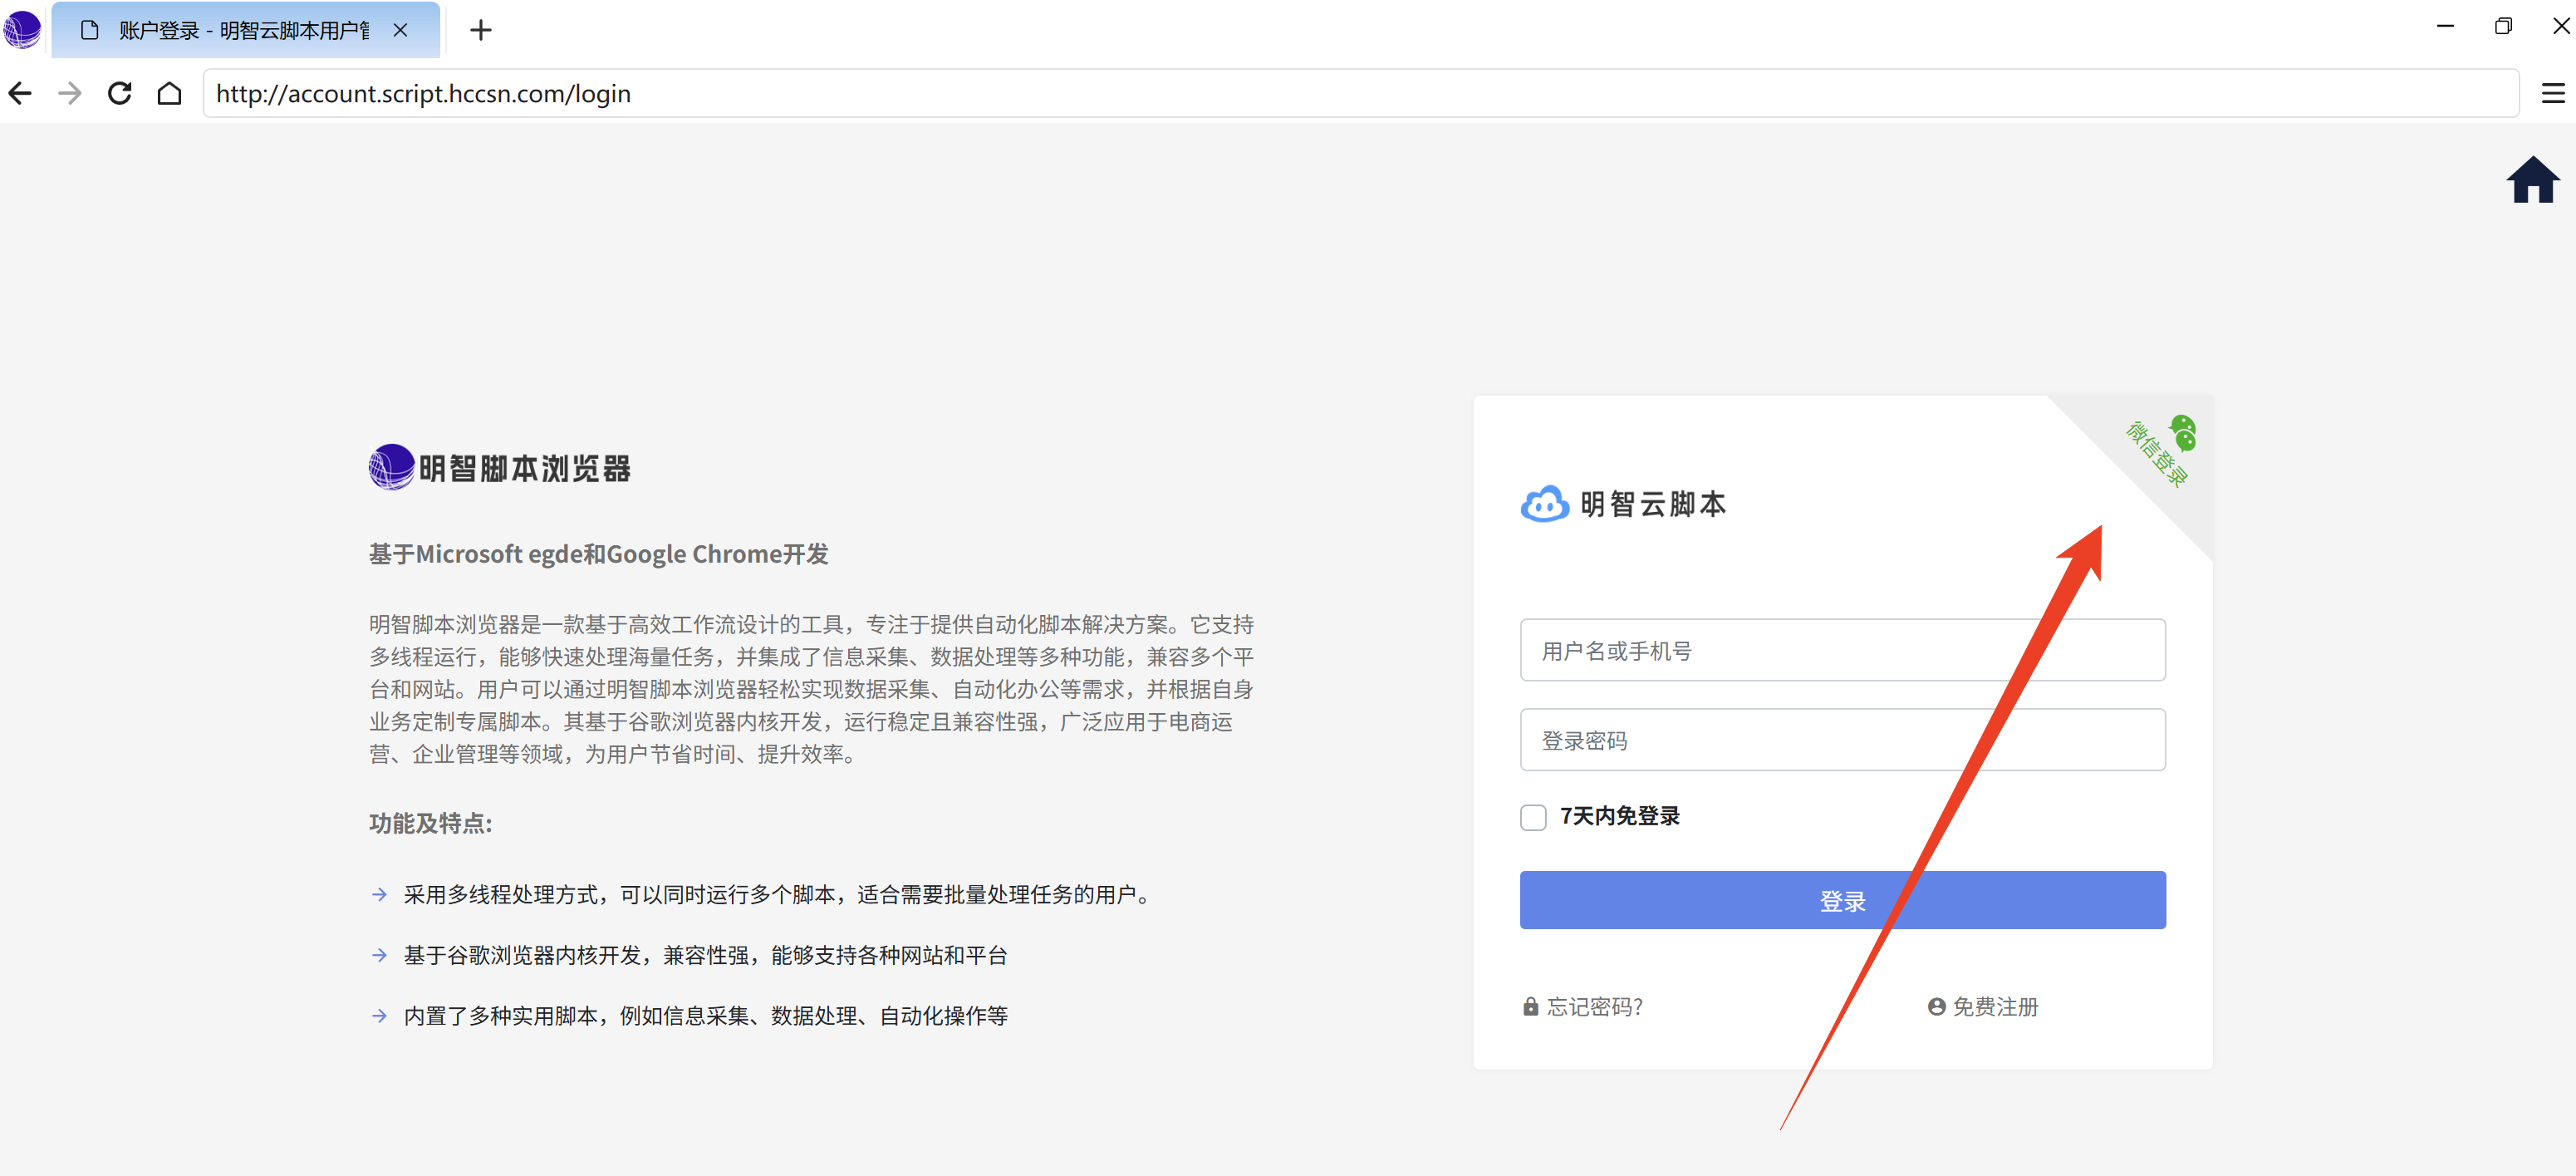Click the browser forward arrow
Viewport: 2576px width, 1176px height.
click(x=70, y=94)
